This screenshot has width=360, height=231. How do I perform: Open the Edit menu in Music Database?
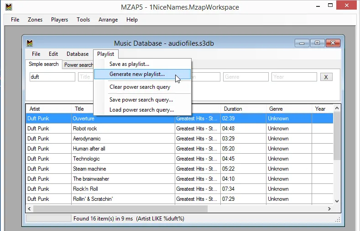pos(53,54)
